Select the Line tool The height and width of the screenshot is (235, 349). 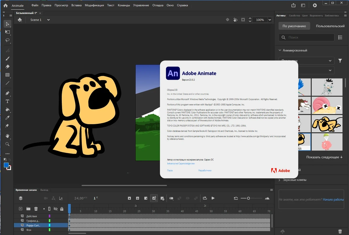pyautogui.click(x=8, y=83)
